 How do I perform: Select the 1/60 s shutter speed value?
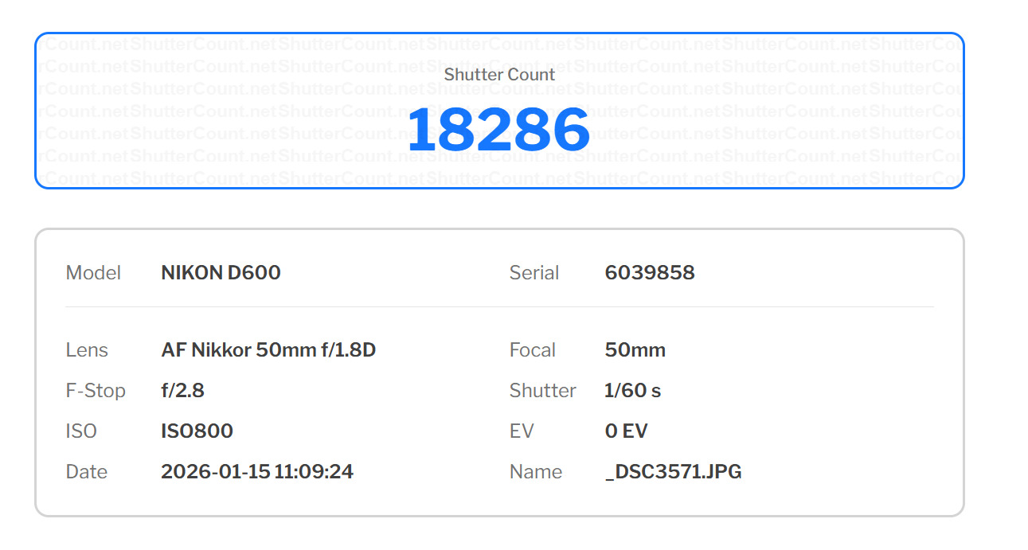632,391
